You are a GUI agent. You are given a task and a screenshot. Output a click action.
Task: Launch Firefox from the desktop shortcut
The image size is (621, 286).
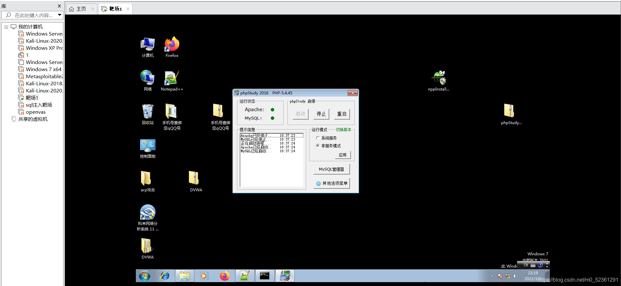coord(172,47)
